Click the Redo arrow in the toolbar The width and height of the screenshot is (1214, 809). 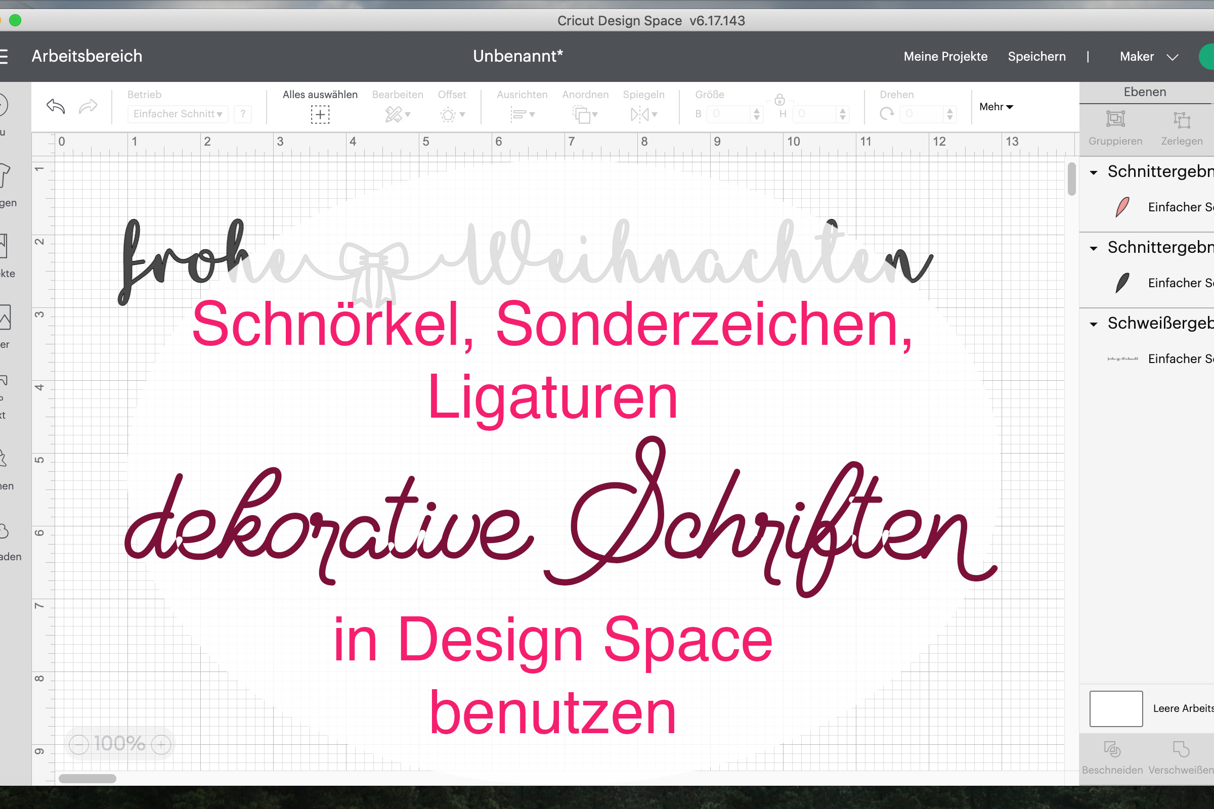click(88, 106)
